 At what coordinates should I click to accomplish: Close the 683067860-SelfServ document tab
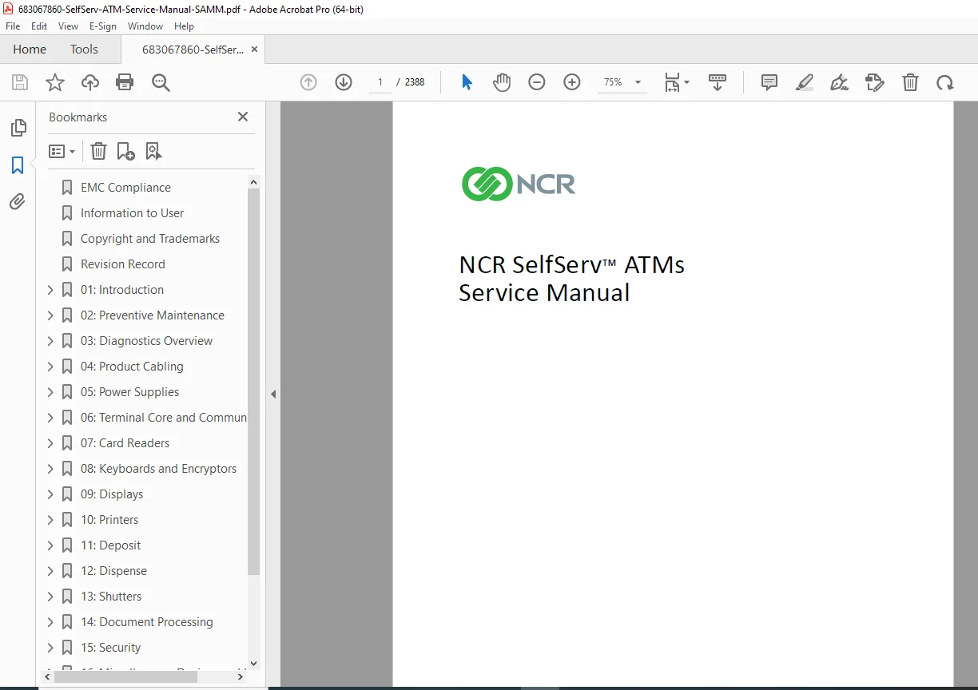[x=254, y=50]
